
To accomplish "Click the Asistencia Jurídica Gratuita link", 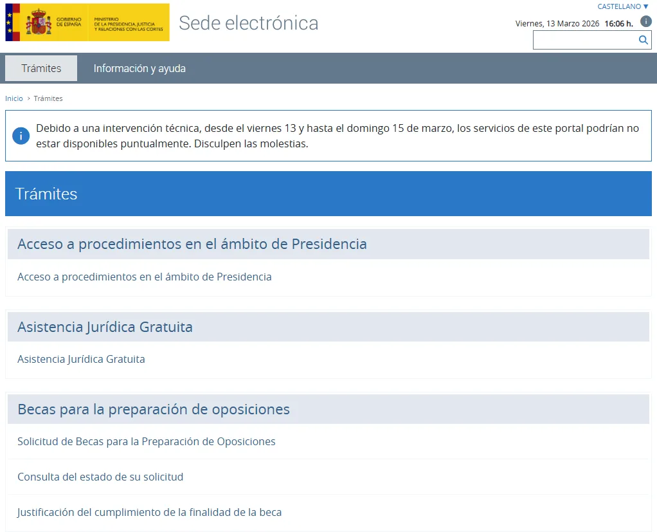I will [x=81, y=359].
